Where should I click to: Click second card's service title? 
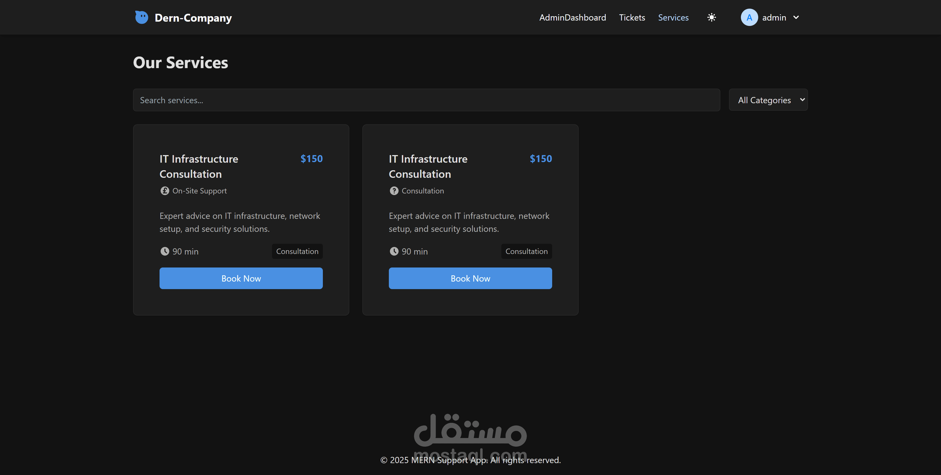(x=428, y=166)
